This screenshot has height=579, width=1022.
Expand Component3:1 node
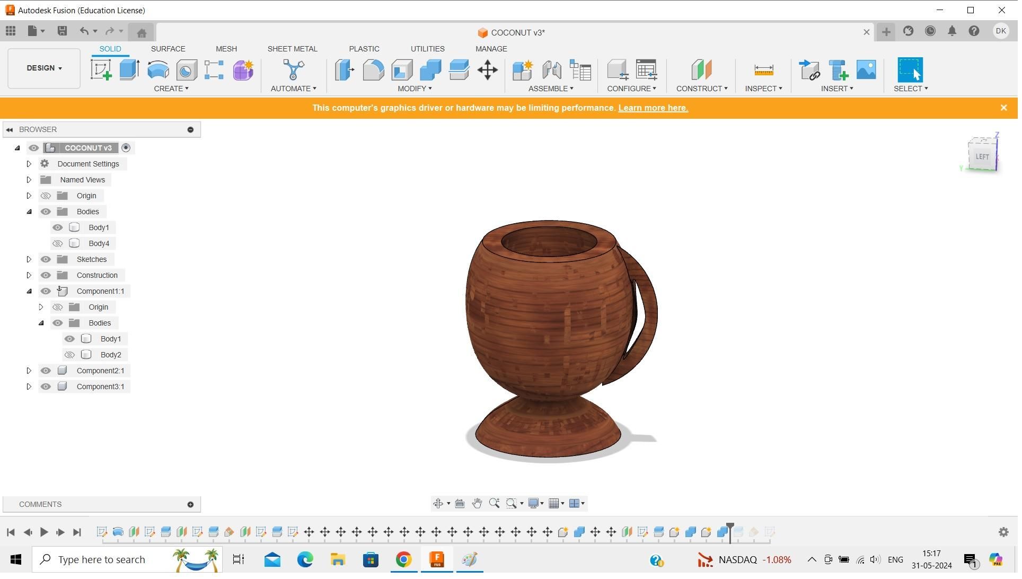(29, 387)
